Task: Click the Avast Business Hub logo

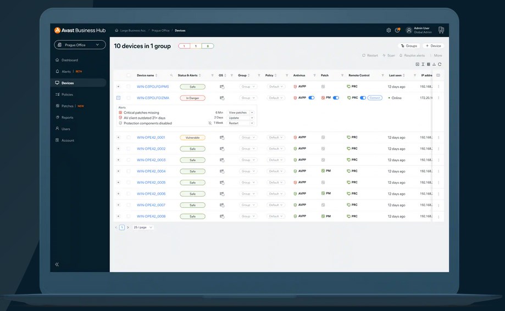Action: point(80,30)
